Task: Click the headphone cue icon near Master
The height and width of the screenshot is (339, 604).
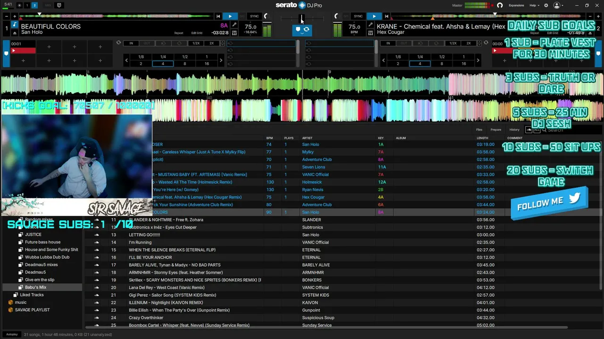Action: [500, 5]
